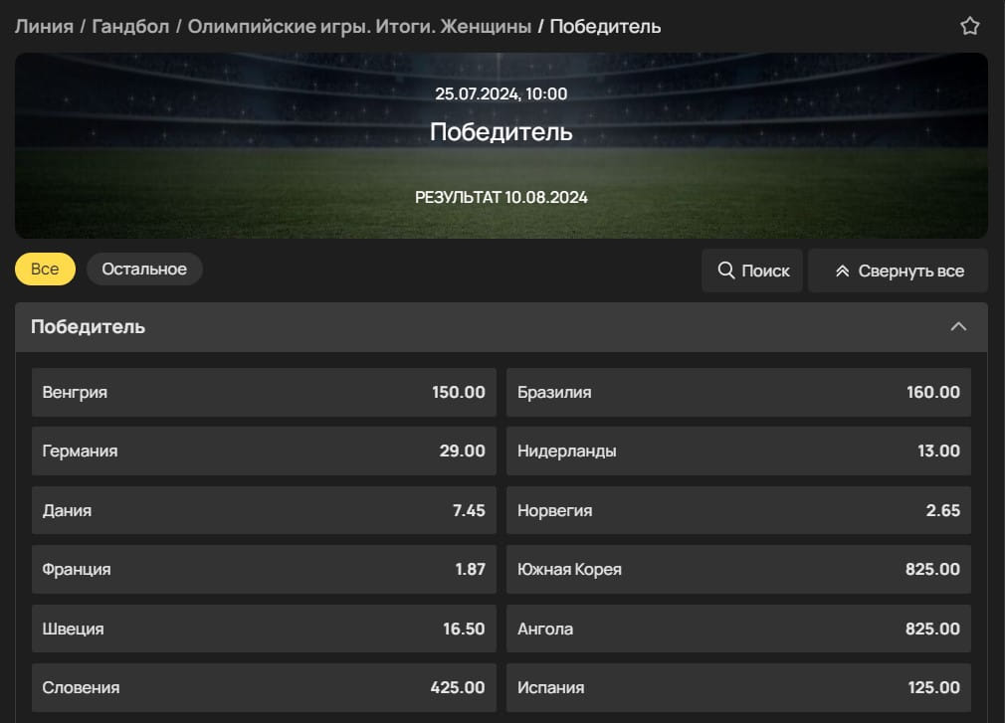Bet on Норвегия at 2.65
The height and width of the screenshot is (723, 1005).
click(x=738, y=511)
